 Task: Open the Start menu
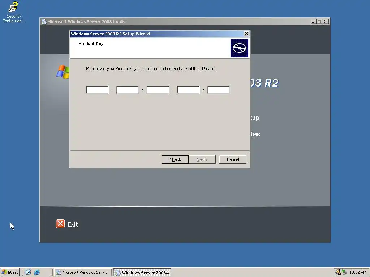pyautogui.click(x=10, y=272)
